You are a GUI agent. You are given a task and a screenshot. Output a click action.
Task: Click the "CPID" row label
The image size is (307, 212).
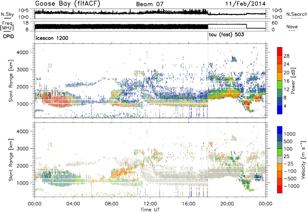tap(8, 36)
